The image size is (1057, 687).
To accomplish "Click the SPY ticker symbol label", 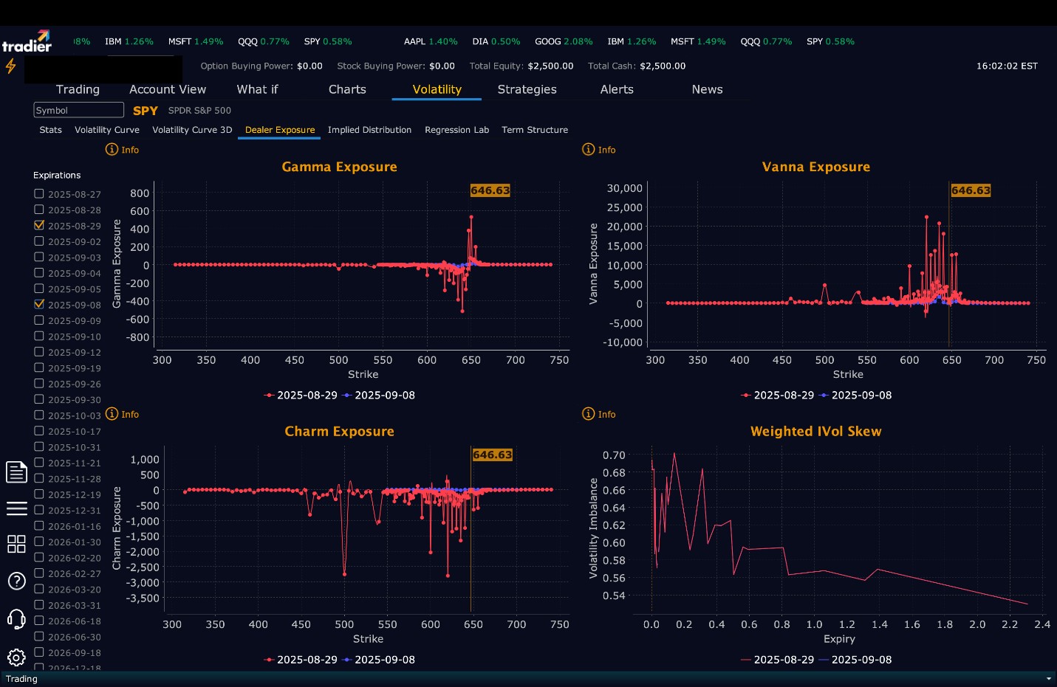I will tap(146, 111).
